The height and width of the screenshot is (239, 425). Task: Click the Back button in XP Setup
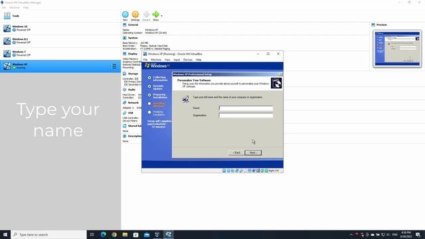pos(236,153)
